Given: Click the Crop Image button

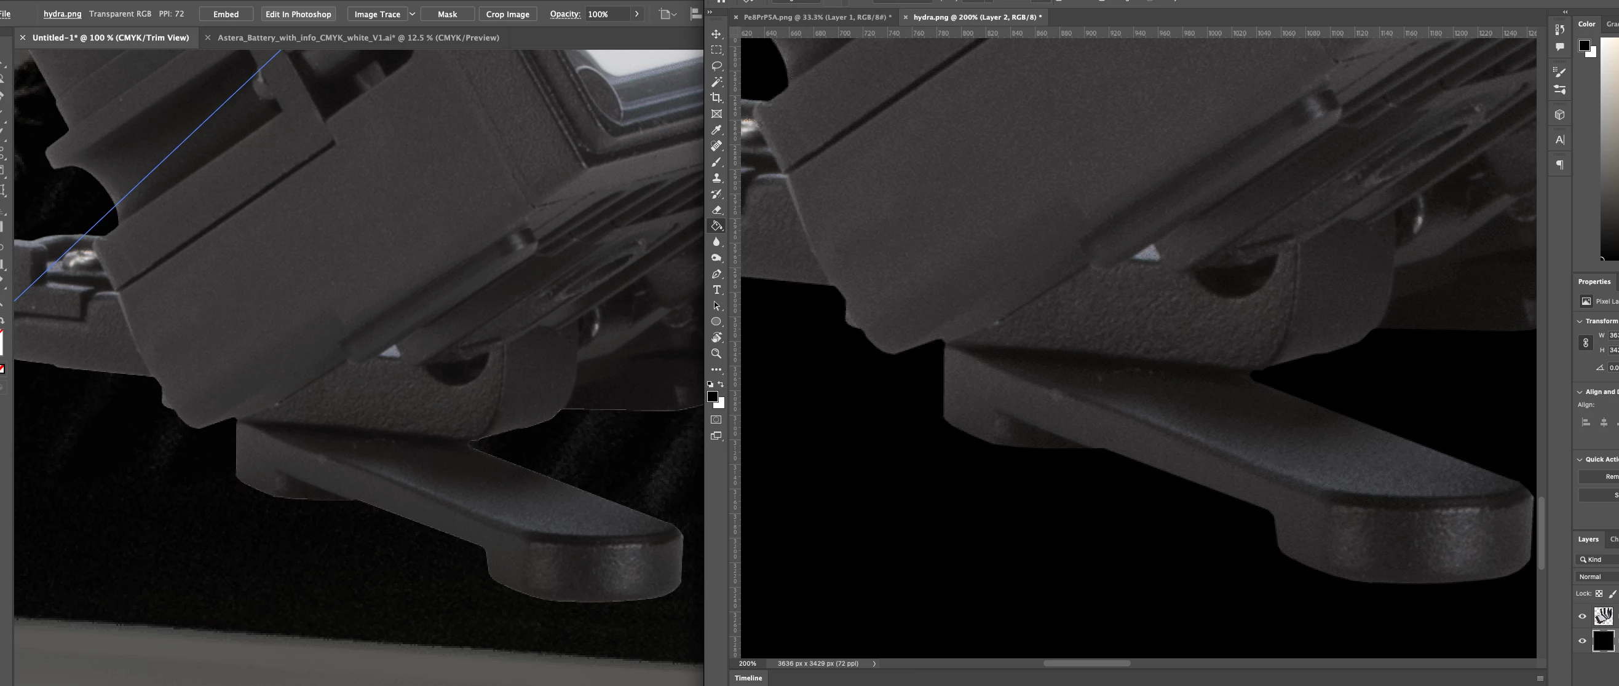Looking at the screenshot, I should (x=507, y=14).
